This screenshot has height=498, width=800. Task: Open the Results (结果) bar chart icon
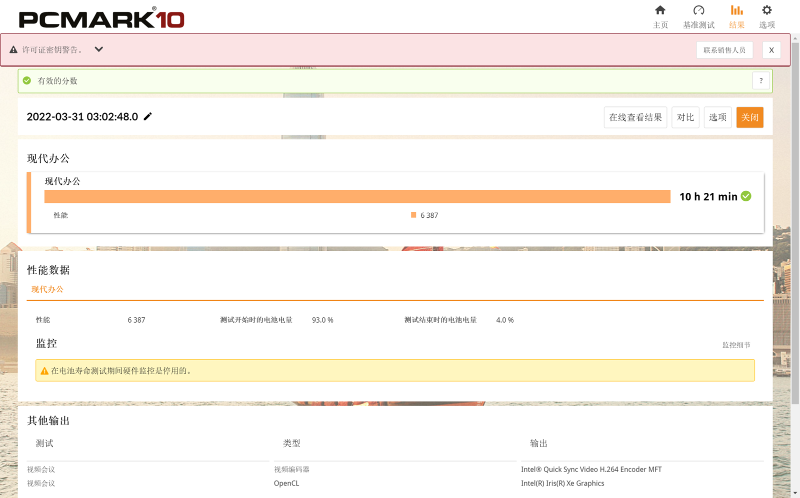(736, 10)
